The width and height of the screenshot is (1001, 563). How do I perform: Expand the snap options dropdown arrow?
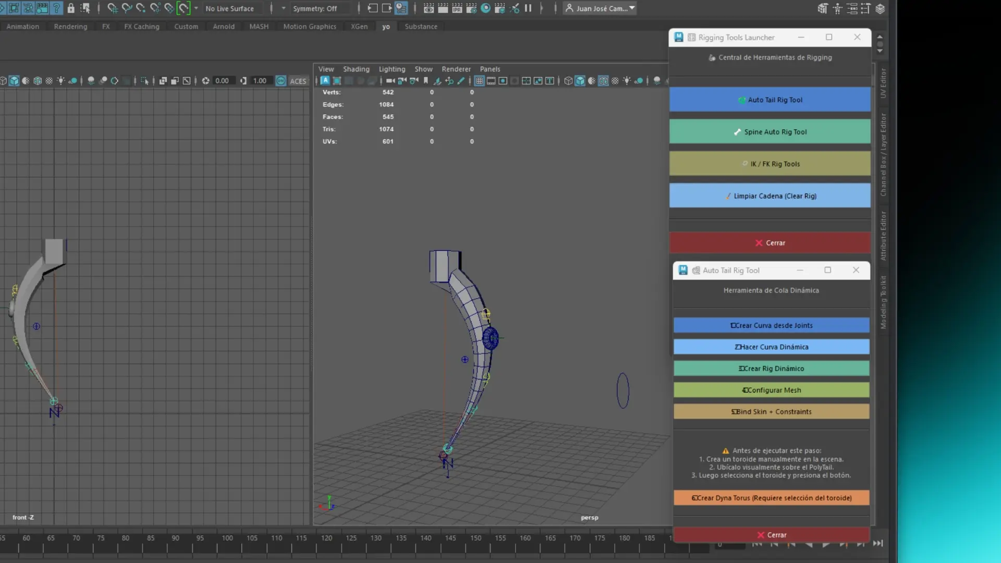(x=197, y=8)
